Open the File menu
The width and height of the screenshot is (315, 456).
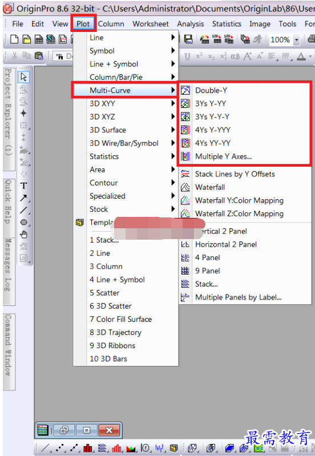pos(18,23)
